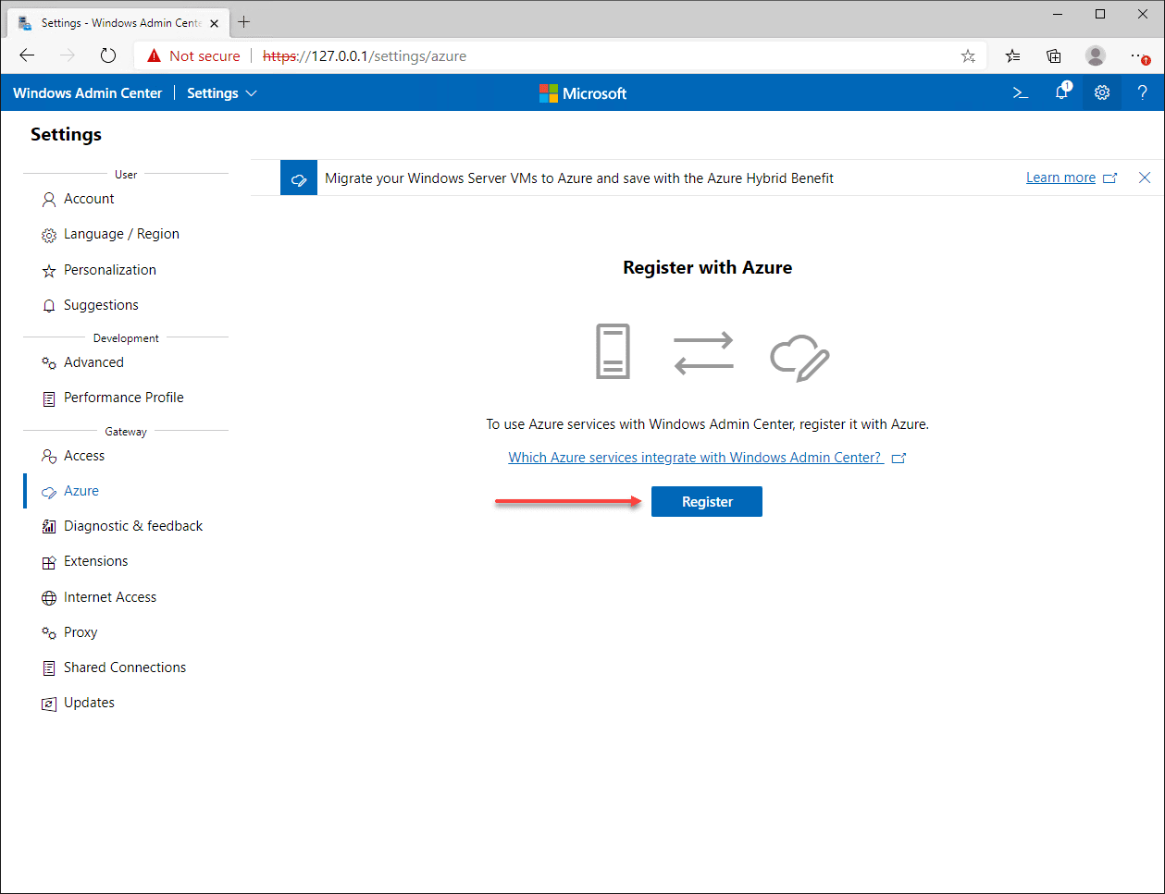Screen dimensions: 1165x894
Task: Click the Shared Connections list icon
Action: pos(49,668)
